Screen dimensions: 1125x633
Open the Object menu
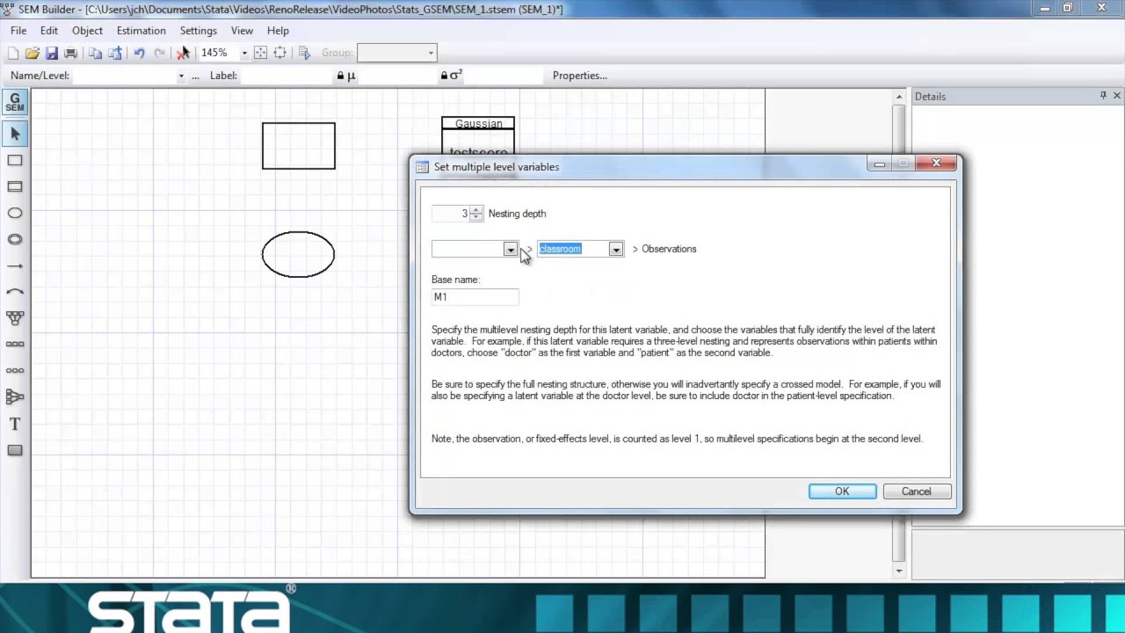click(87, 31)
